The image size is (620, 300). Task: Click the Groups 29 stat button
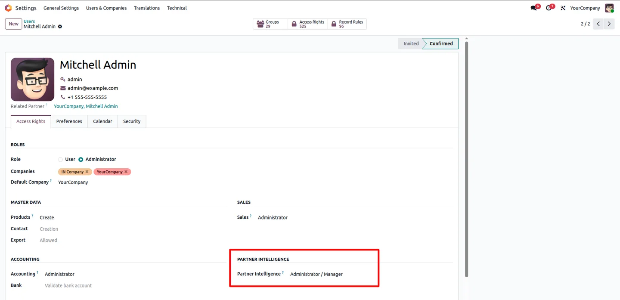click(x=270, y=24)
